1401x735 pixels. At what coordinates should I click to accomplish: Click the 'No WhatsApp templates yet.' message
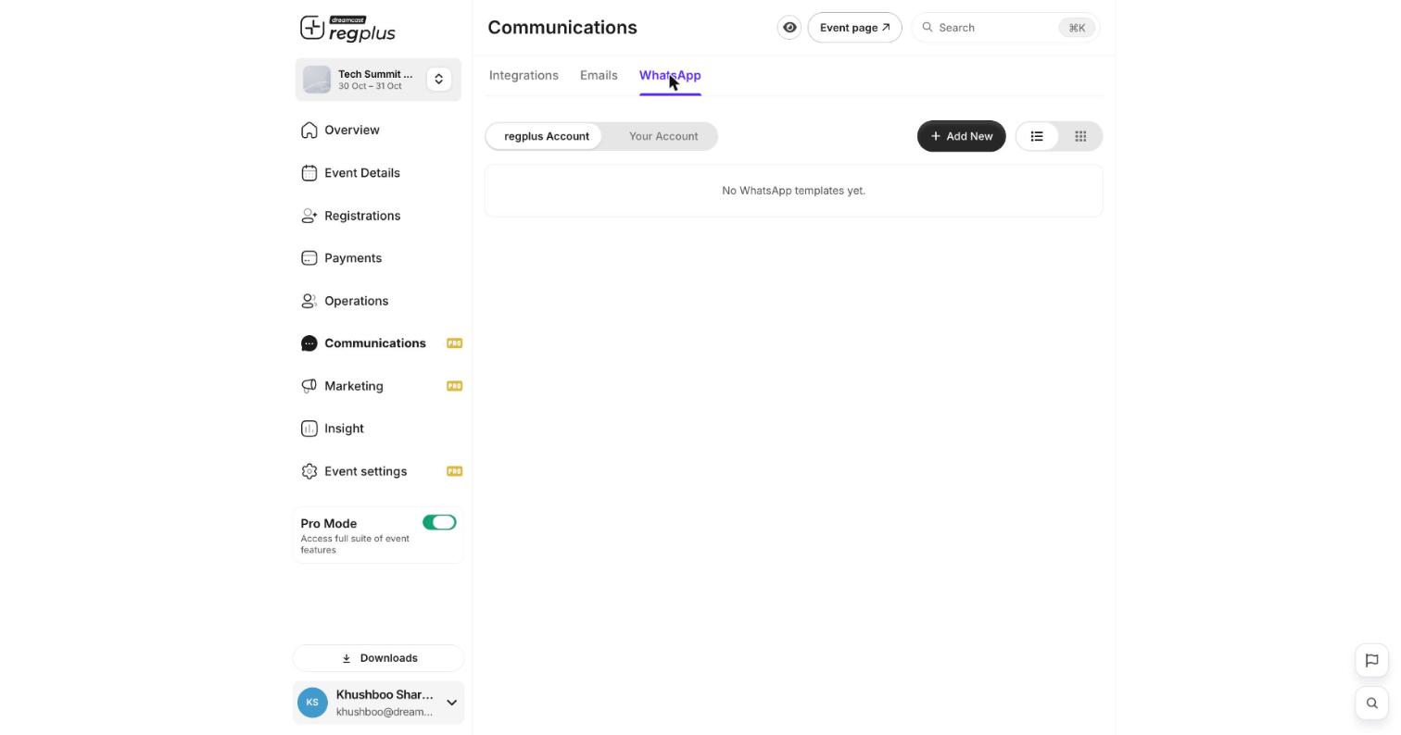pyautogui.click(x=794, y=191)
